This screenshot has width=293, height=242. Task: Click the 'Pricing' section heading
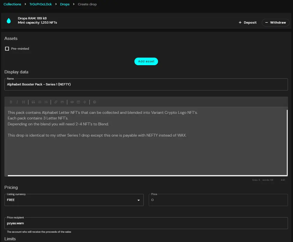(x=11, y=187)
